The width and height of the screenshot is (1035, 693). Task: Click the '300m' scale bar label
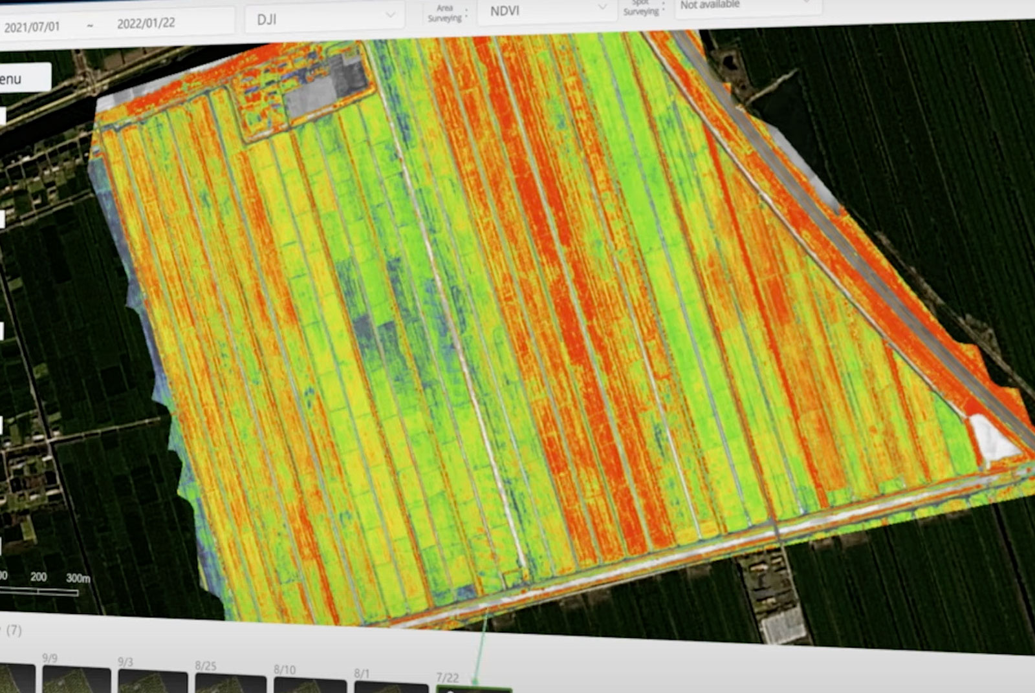[x=78, y=577]
